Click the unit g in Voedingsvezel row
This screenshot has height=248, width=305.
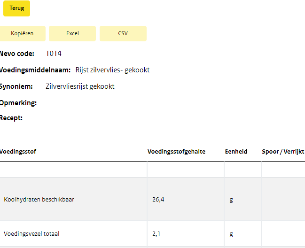(x=231, y=233)
